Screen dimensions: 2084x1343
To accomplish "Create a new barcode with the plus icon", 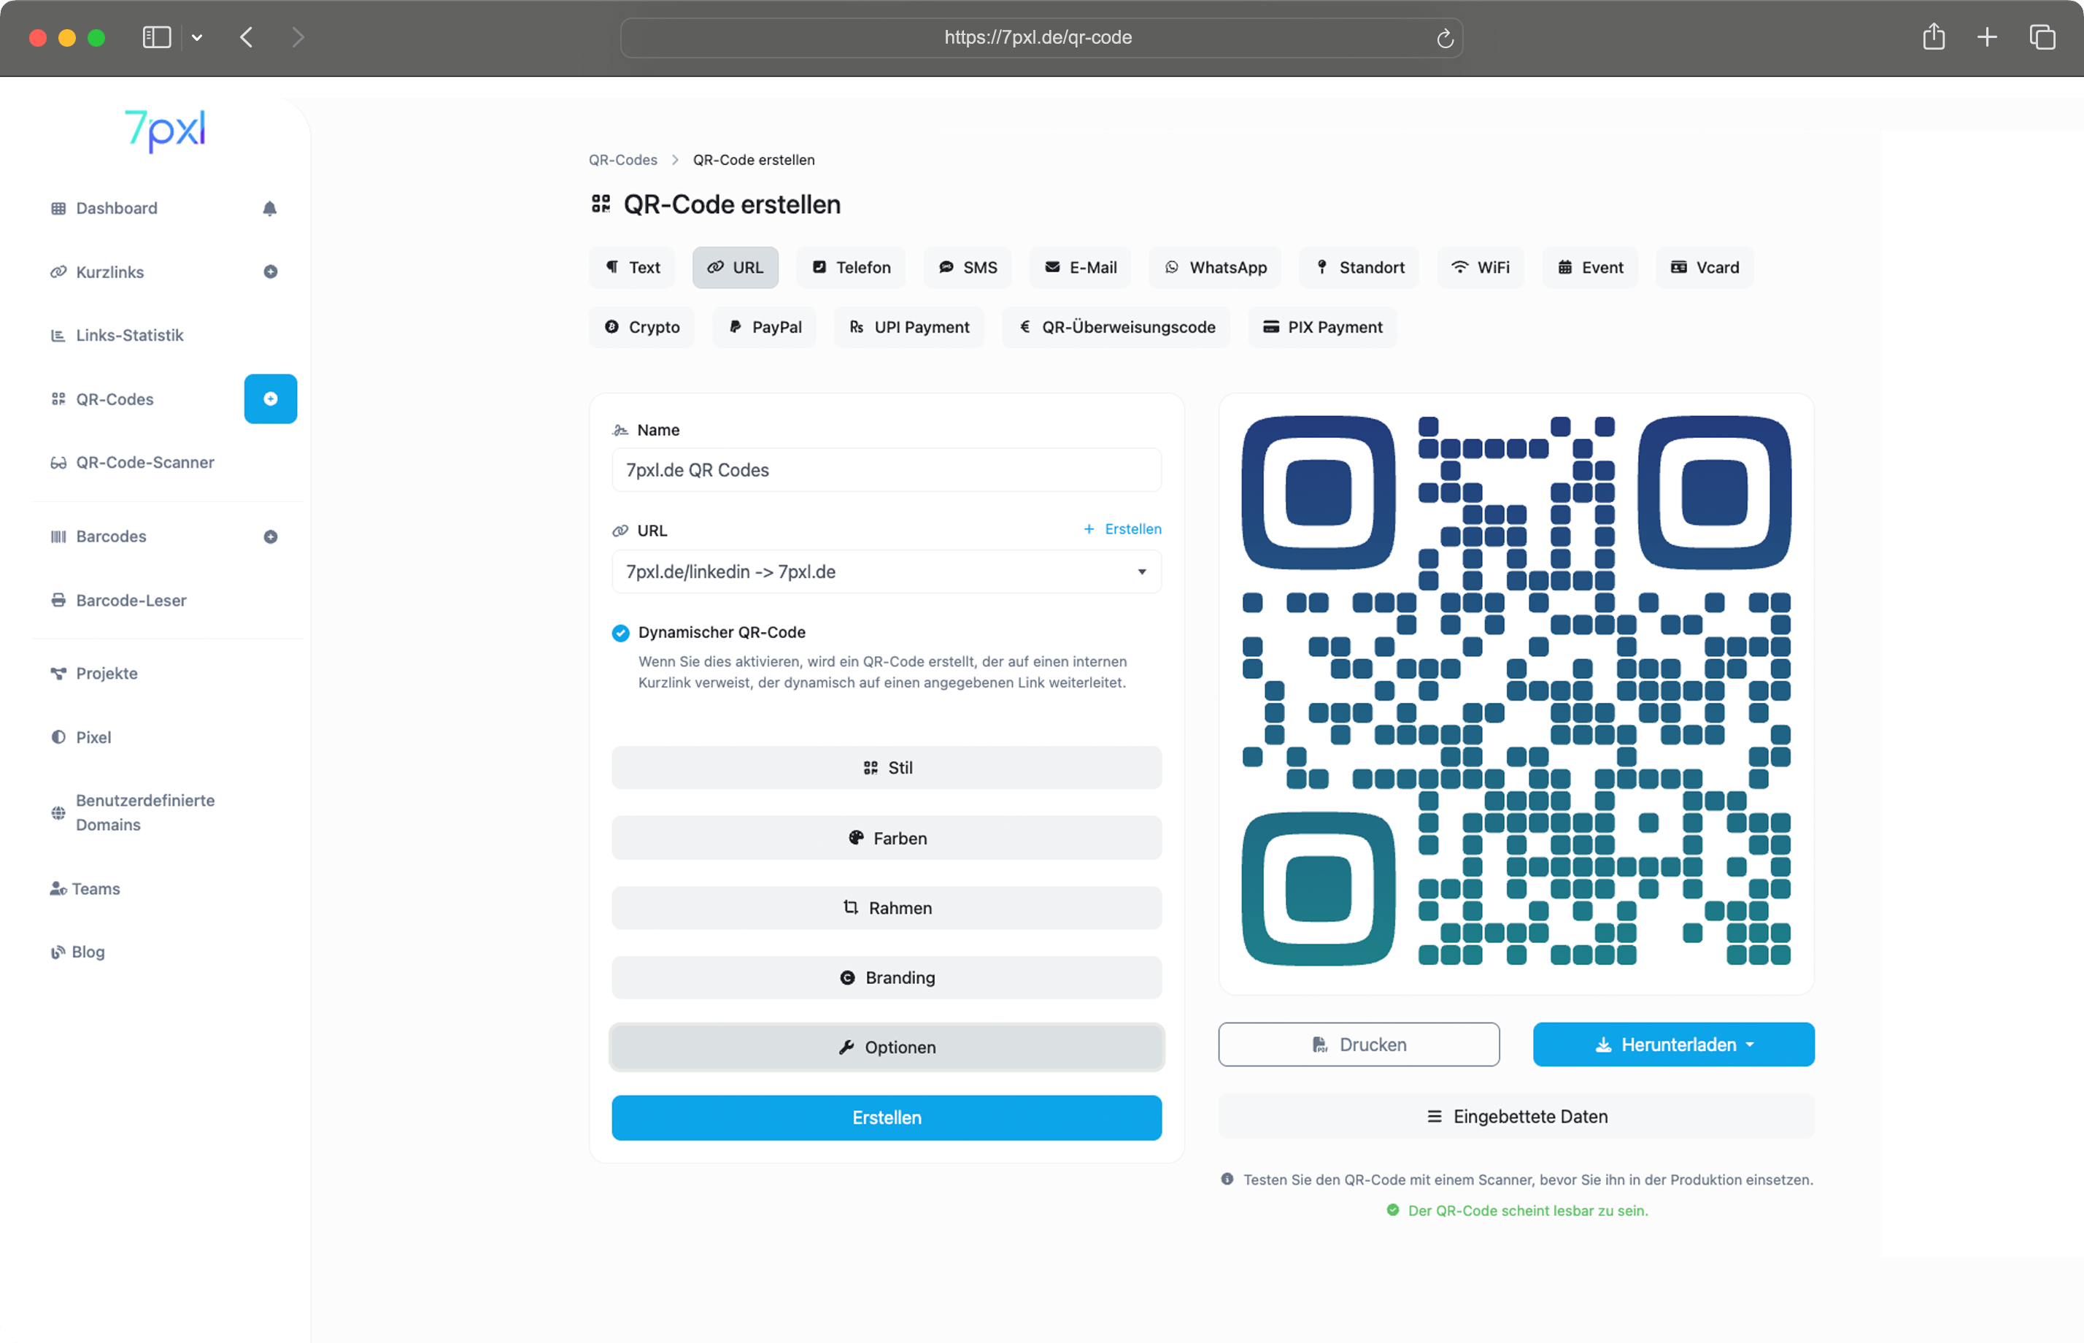I will 270,536.
